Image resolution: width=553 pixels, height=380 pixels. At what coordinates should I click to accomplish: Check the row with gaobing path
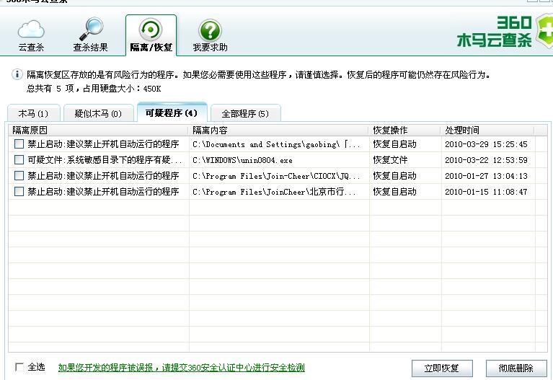[x=19, y=143]
